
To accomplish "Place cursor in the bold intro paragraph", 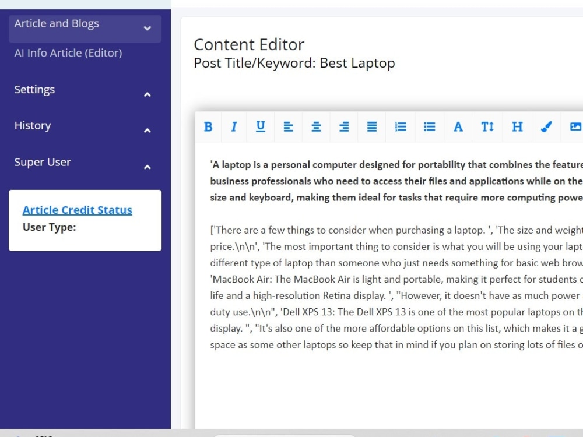I will click(x=396, y=181).
